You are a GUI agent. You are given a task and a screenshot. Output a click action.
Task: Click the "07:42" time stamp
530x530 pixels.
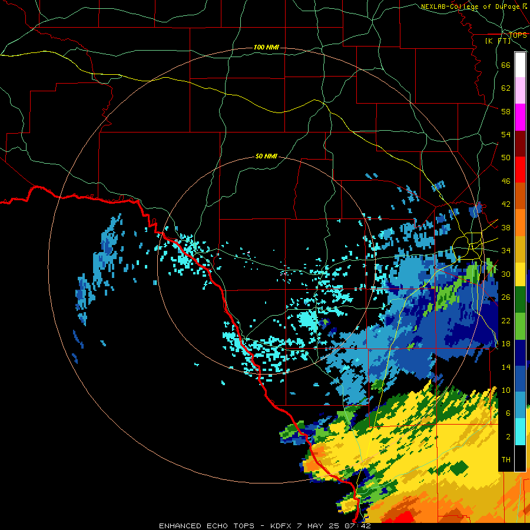[x=357, y=526]
